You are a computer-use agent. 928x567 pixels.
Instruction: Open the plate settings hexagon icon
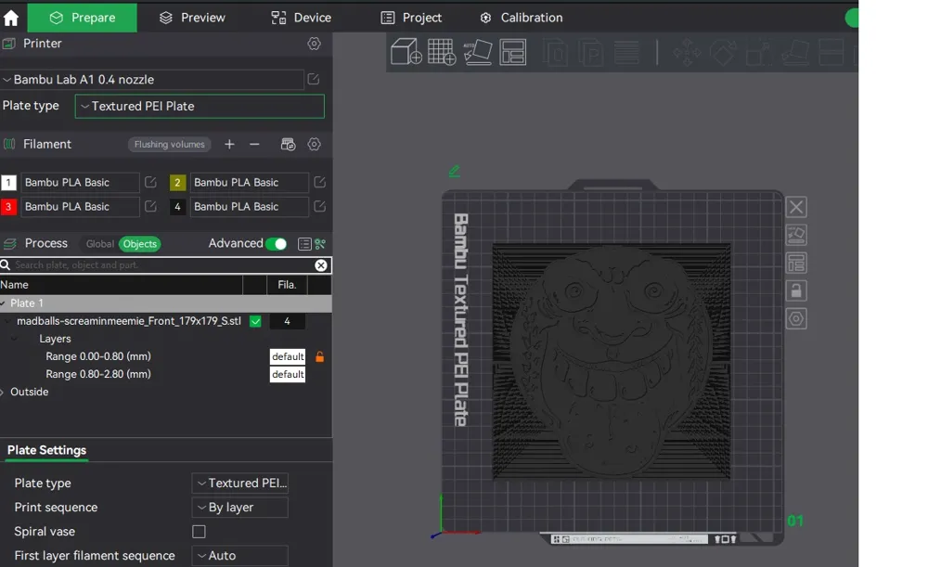[796, 319]
